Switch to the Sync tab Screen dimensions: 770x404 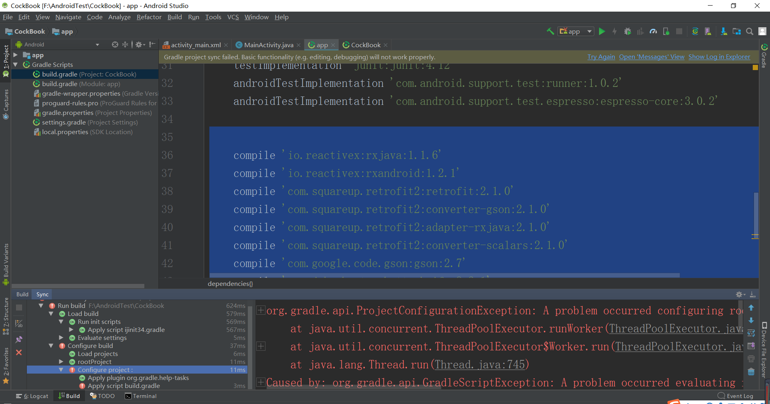[x=42, y=294]
